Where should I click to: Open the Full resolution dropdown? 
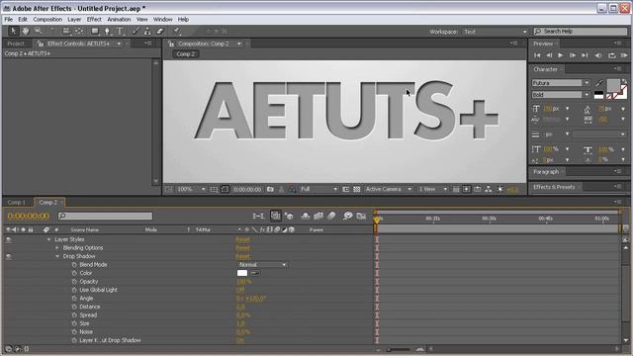click(318, 189)
